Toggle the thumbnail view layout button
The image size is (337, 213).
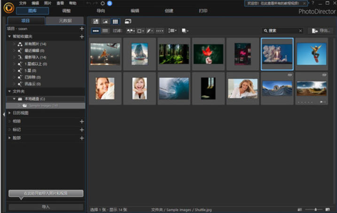95,31
